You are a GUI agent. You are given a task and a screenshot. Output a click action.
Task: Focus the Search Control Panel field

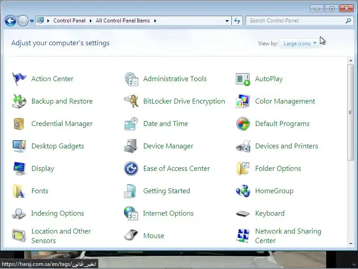click(x=297, y=21)
